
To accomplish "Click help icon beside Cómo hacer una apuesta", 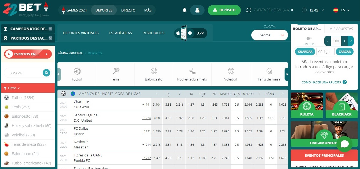I will (x=345, y=82).
